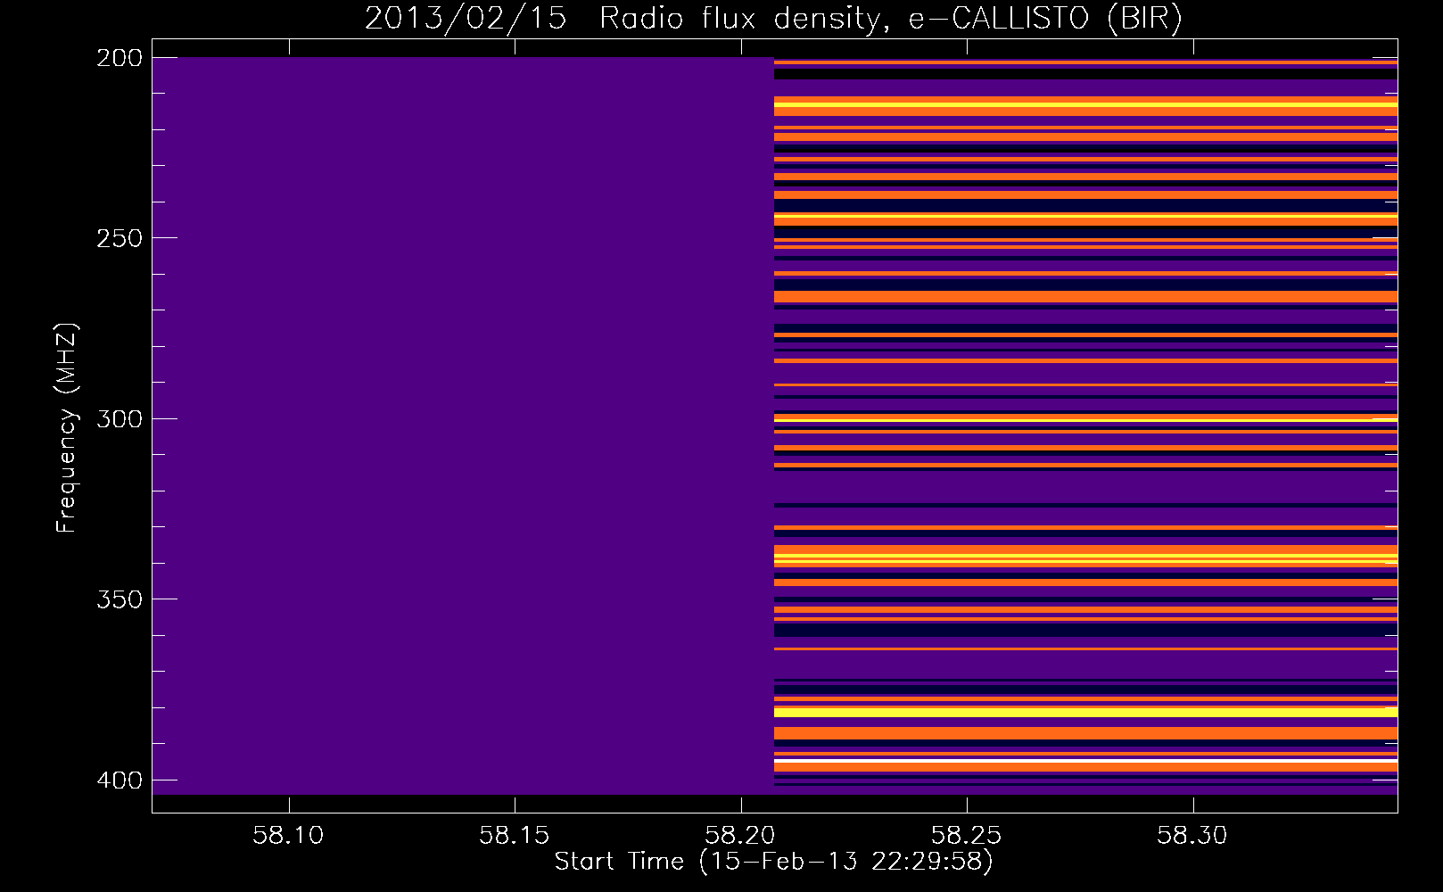This screenshot has height=892, width=1443.
Task: Click the 58.15 time tick label
Action: coord(515,836)
